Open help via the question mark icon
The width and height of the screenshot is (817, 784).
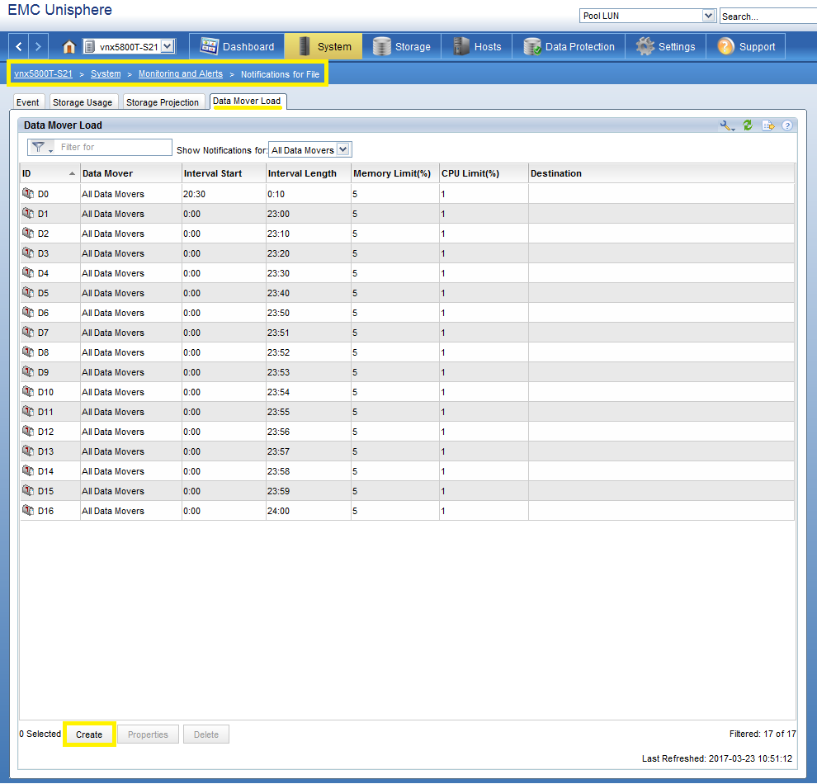[787, 125]
